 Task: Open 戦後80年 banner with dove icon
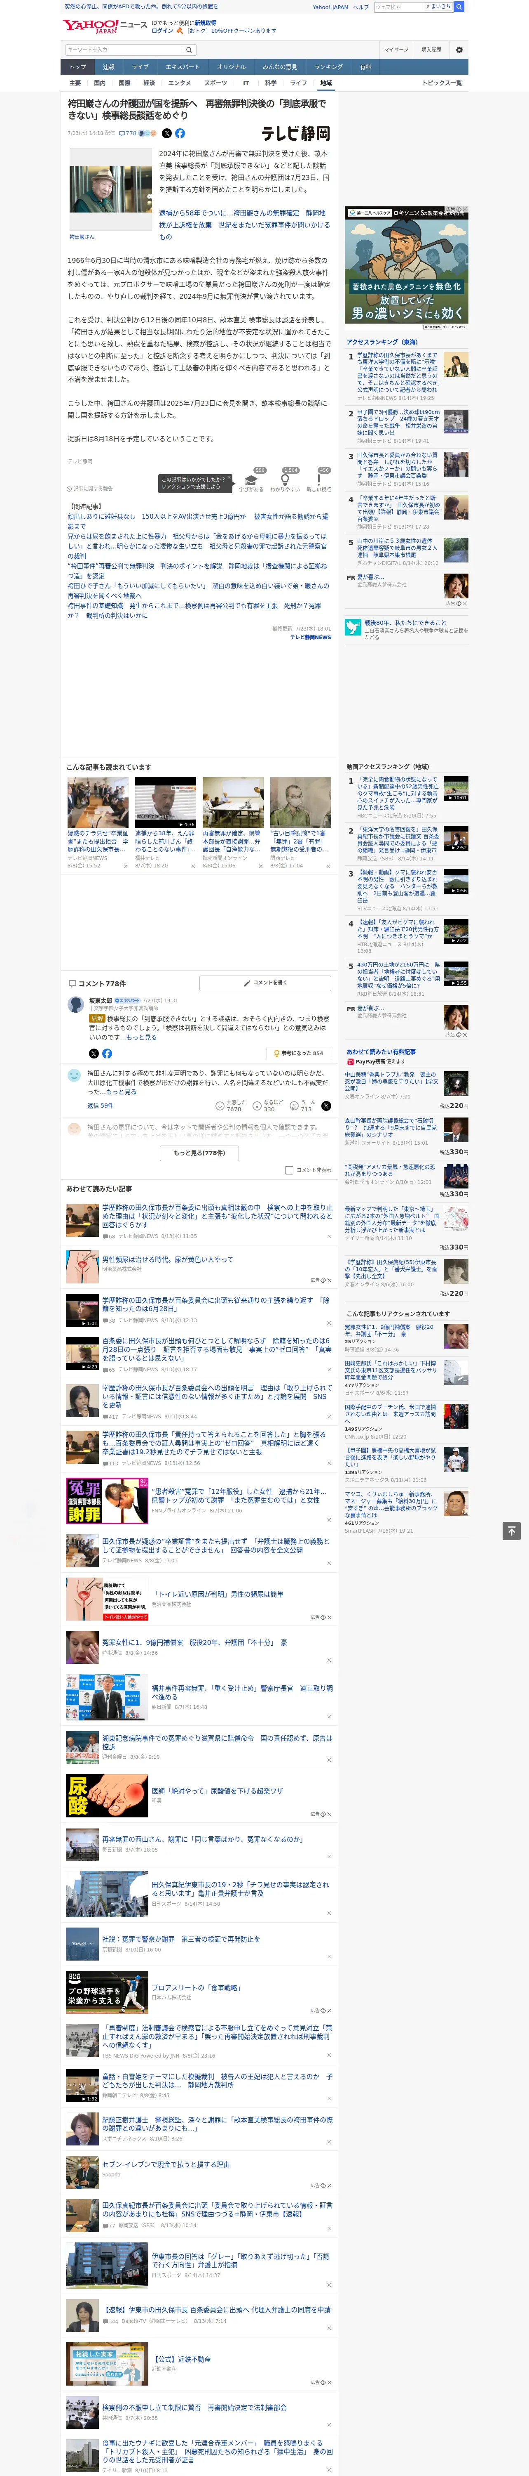[x=407, y=630]
